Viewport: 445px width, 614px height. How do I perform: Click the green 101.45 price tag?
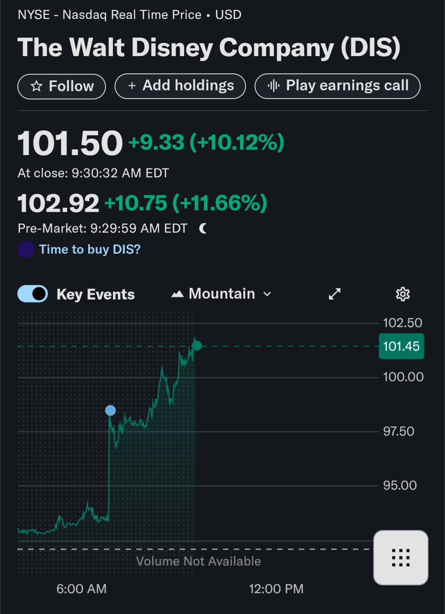tap(401, 346)
